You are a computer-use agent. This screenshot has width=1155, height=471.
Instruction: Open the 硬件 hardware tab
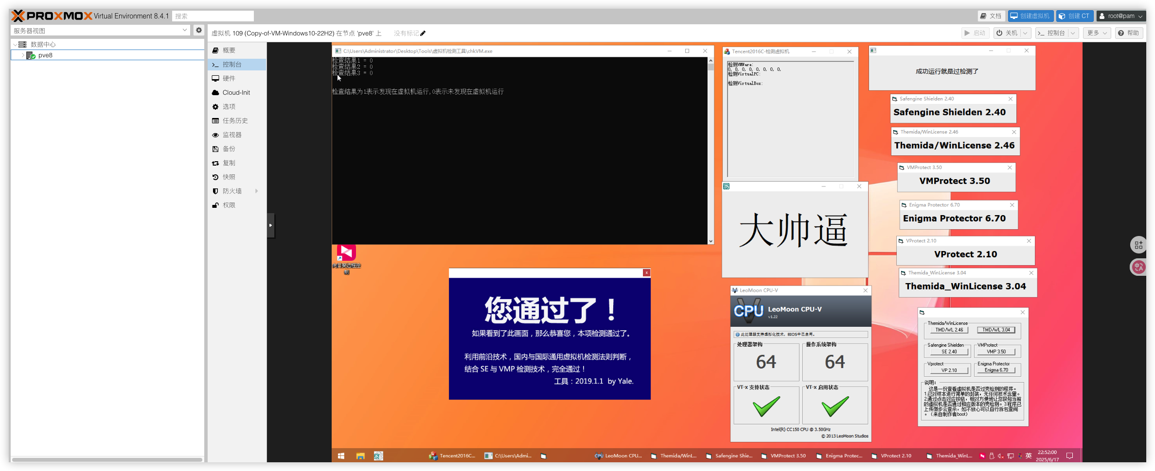pyautogui.click(x=237, y=78)
